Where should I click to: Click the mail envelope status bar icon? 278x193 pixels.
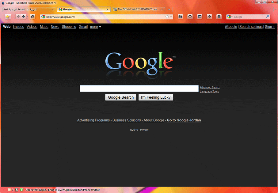[x=10, y=190]
